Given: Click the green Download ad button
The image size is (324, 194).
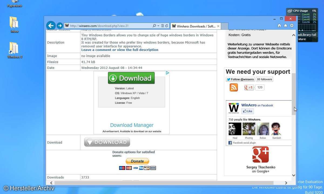Looking at the screenshot, I should point(131,78).
